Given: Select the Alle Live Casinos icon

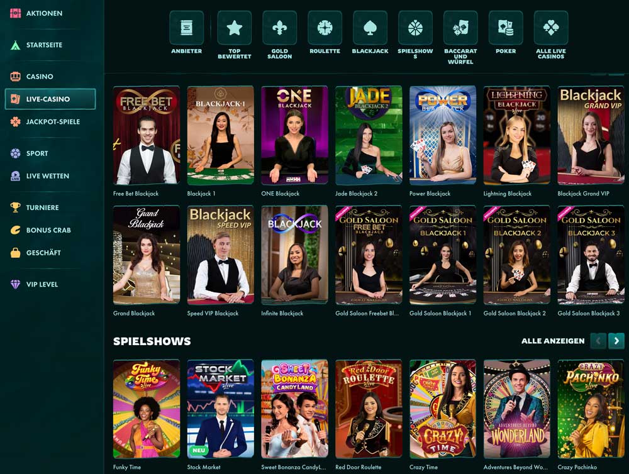Looking at the screenshot, I should 551,28.
